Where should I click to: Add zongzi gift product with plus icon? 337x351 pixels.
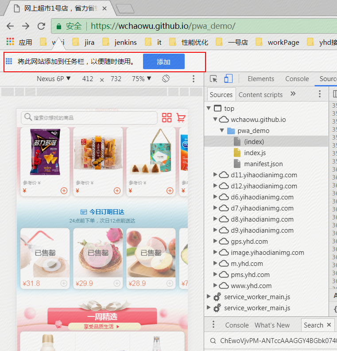point(170,191)
